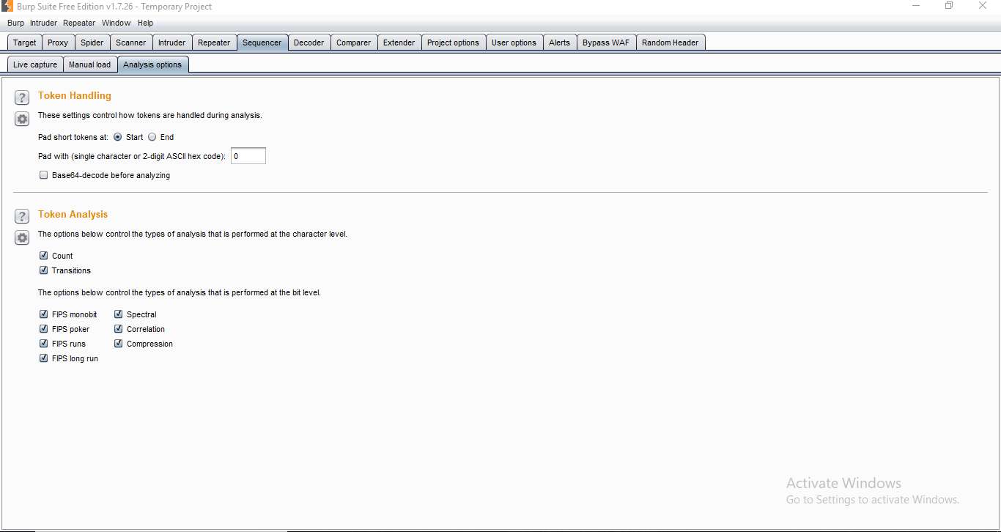1001x532 pixels.
Task: Select the Sequencer tab
Action: pyautogui.click(x=262, y=43)
